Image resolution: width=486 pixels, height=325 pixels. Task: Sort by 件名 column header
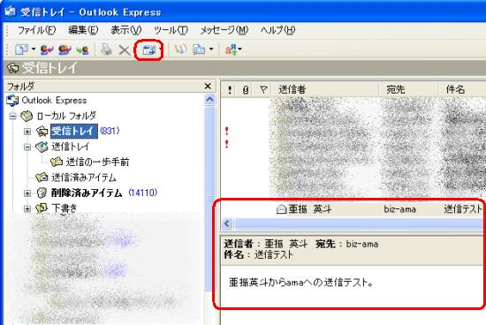point(462,90)
